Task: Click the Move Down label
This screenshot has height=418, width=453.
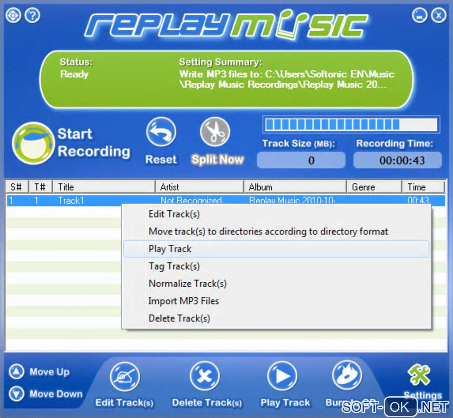Action: (56, 394)
